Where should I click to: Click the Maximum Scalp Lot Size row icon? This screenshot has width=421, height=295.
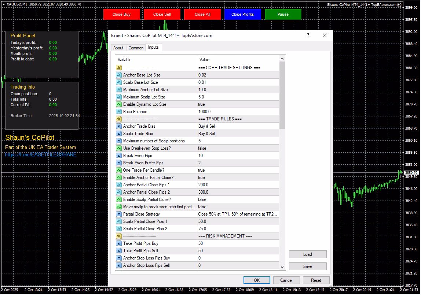119,97
